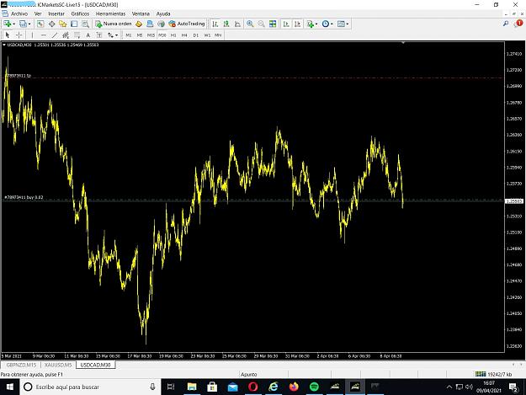Select the Cursor arrow tool
The width and height of the screenshot is (526, 395).
pyautogui.click(x=8, y=35)
